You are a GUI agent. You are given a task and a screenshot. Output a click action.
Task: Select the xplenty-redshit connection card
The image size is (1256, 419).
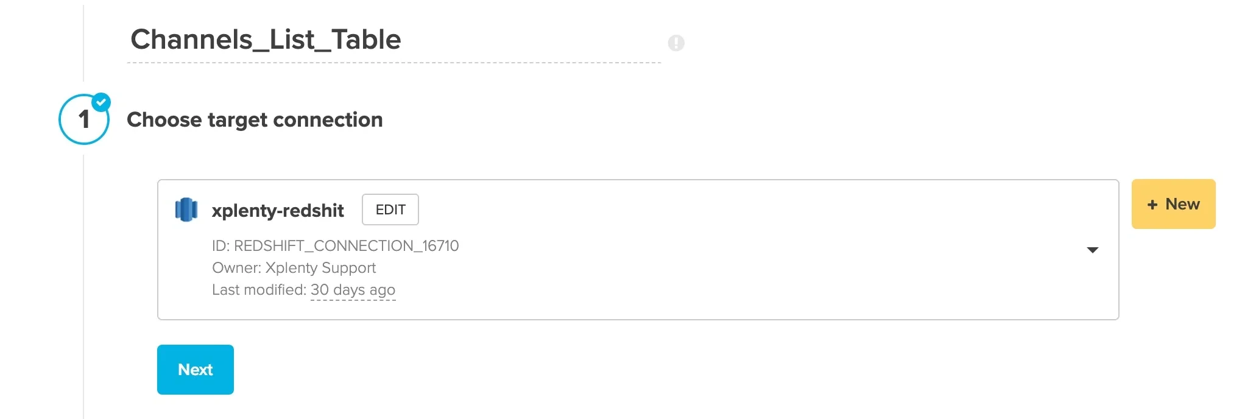pos(638,249)
